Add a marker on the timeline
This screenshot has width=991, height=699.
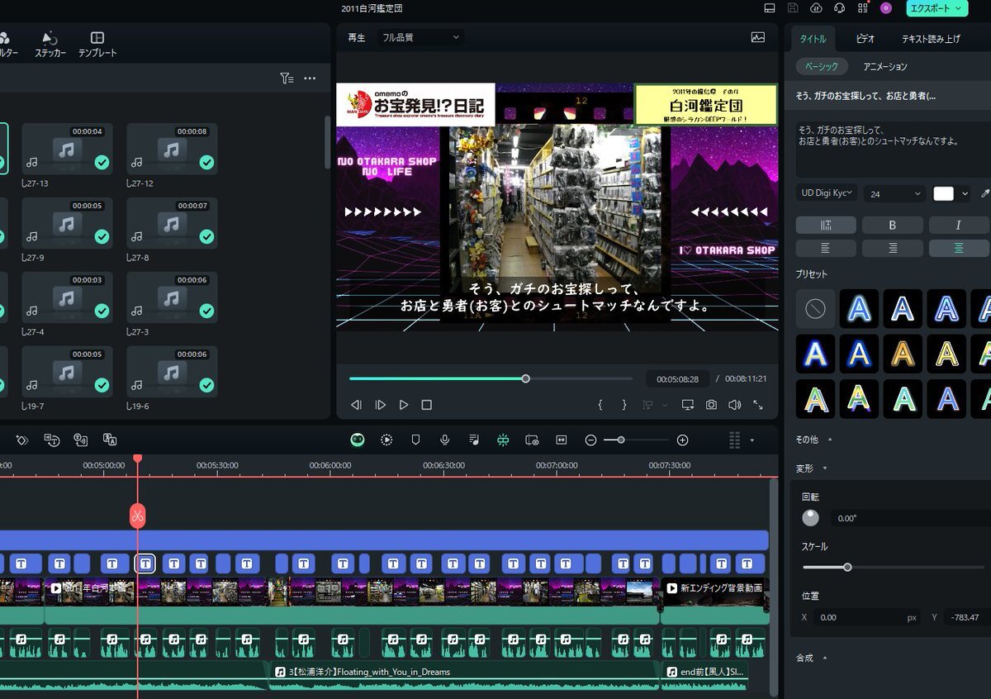pyautogui.click(x=415, y=440)
